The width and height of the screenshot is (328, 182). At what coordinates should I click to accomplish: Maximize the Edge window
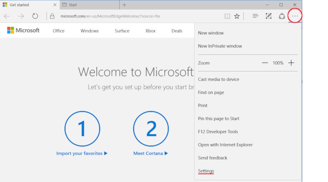281,5
